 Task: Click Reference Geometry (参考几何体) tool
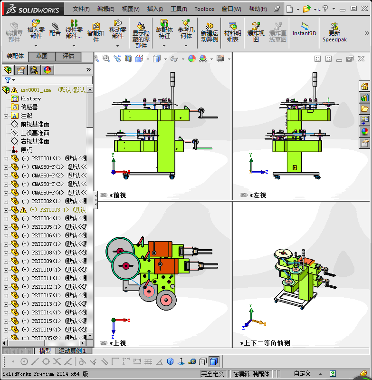[x=186, y=29]
